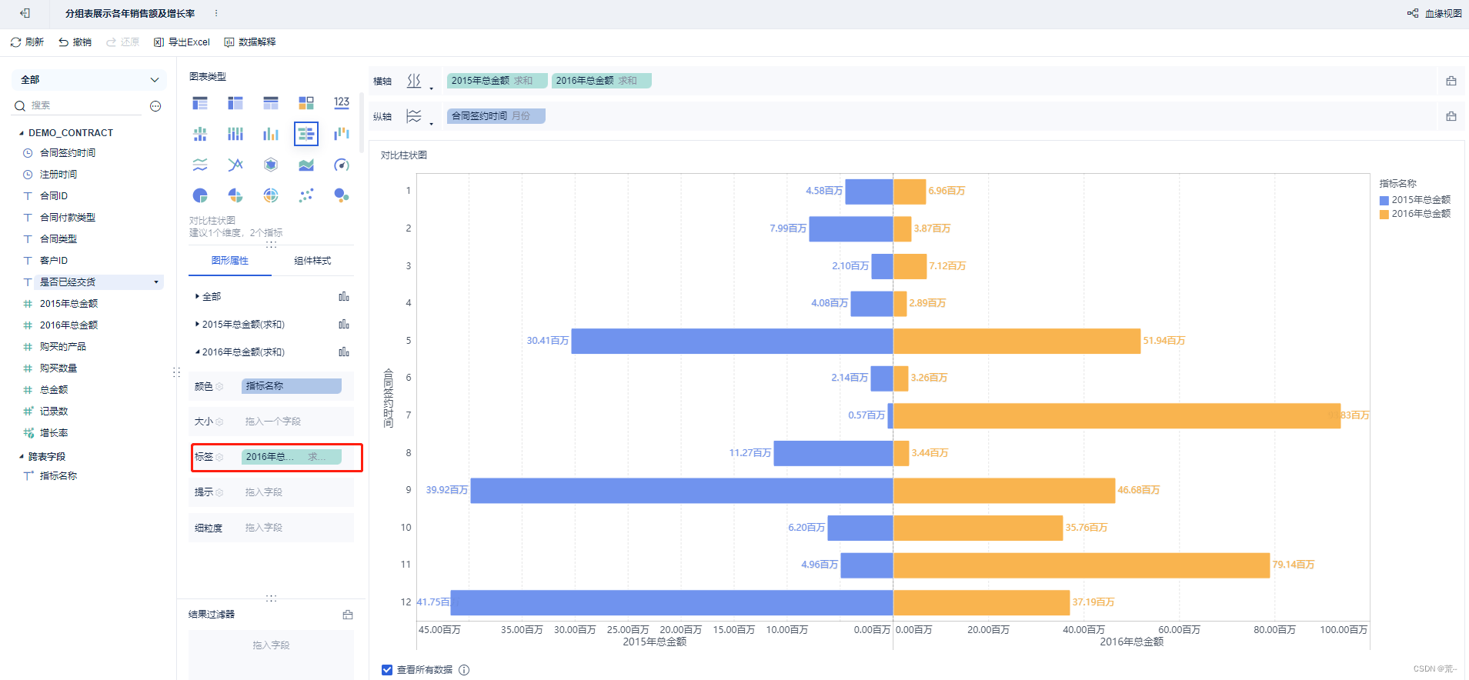Choose the multi-series line chart type

click(235, 165)
